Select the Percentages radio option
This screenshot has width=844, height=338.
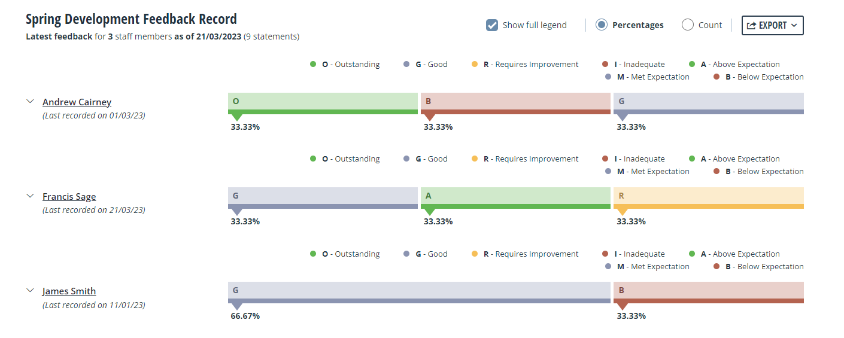click(x=602, y=25)
